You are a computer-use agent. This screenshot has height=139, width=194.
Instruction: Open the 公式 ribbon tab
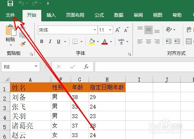tap(99, 15)
